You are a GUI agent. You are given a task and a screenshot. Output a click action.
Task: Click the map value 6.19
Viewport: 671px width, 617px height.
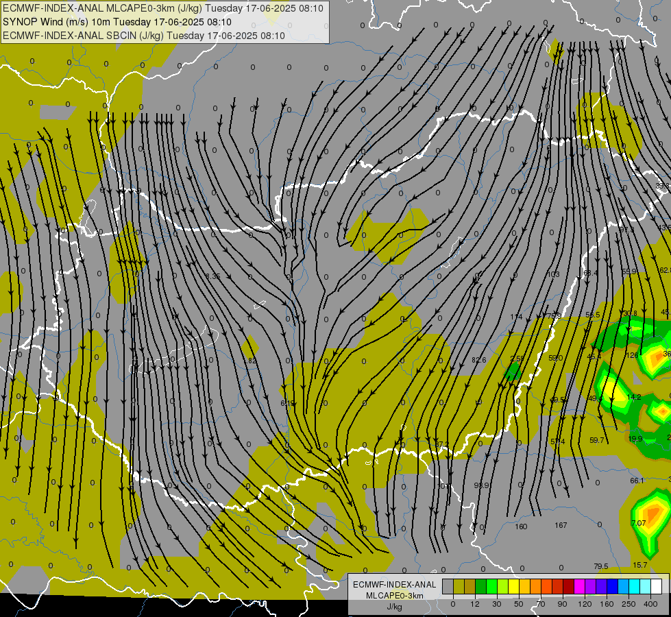[288, 403]
